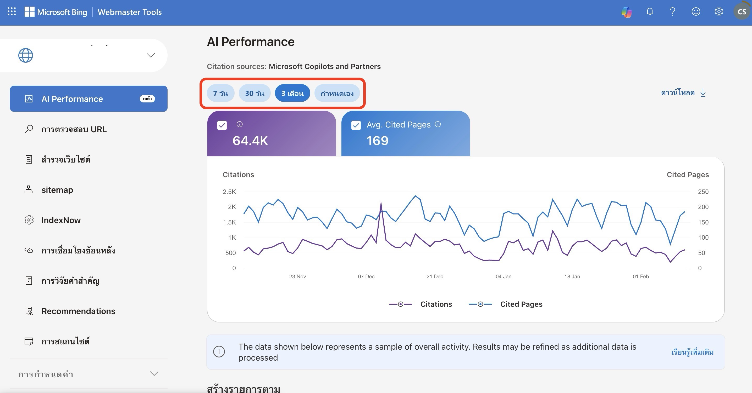
Task: Open the settings gear icon
Action: [719, 12]
